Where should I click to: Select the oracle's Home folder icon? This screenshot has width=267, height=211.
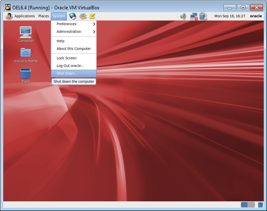(x=26, y=55)
